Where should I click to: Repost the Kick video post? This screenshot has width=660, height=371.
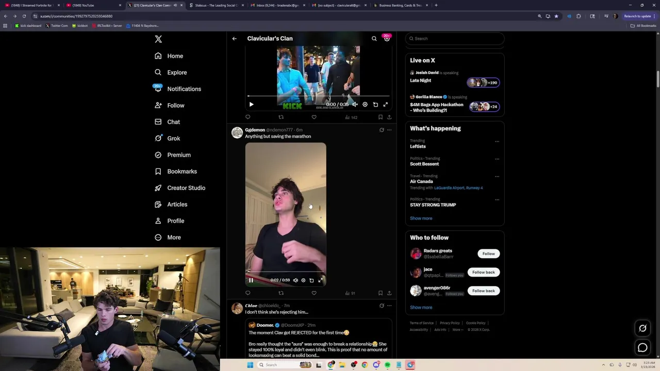(281, 117)
